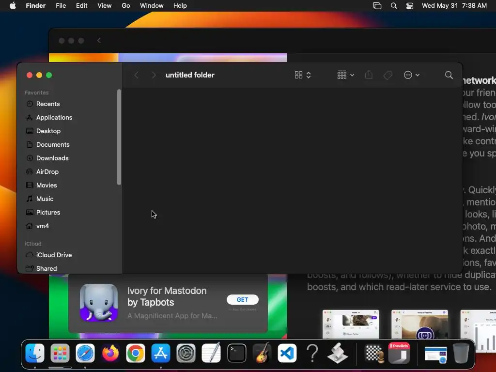Open Control Center in menu bar
Screen dimensions: 496x372
pos(410,6)
